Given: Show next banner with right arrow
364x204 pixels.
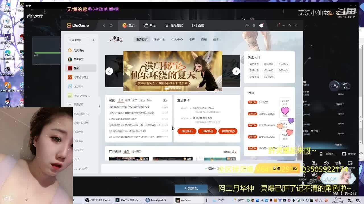Looking at the screenshot, I should tap(236, 71).
